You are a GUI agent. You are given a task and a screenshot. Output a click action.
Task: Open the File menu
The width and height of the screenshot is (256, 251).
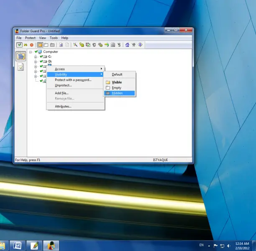tap(19, 38)
